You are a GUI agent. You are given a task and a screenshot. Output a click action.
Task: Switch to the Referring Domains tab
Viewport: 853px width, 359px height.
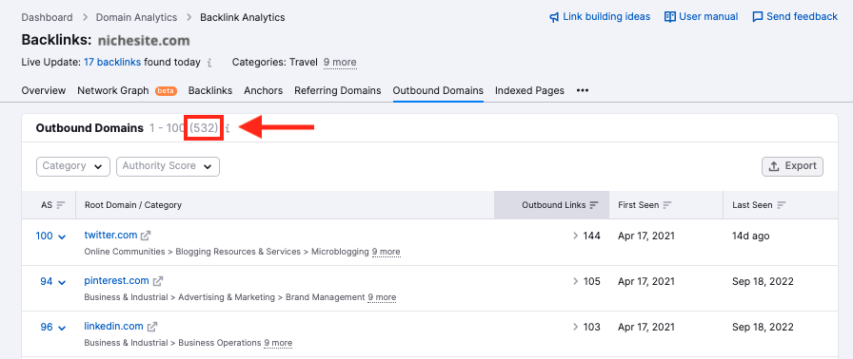pos(337,90)
